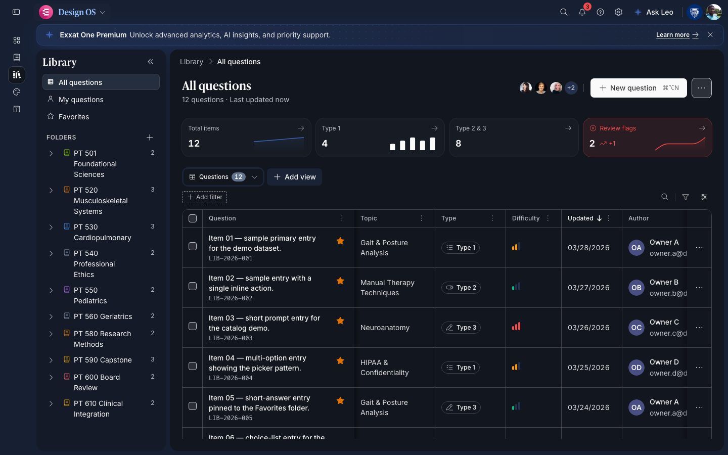Select All questions in Library sidebar
The image size is (728, 455).
101,82
